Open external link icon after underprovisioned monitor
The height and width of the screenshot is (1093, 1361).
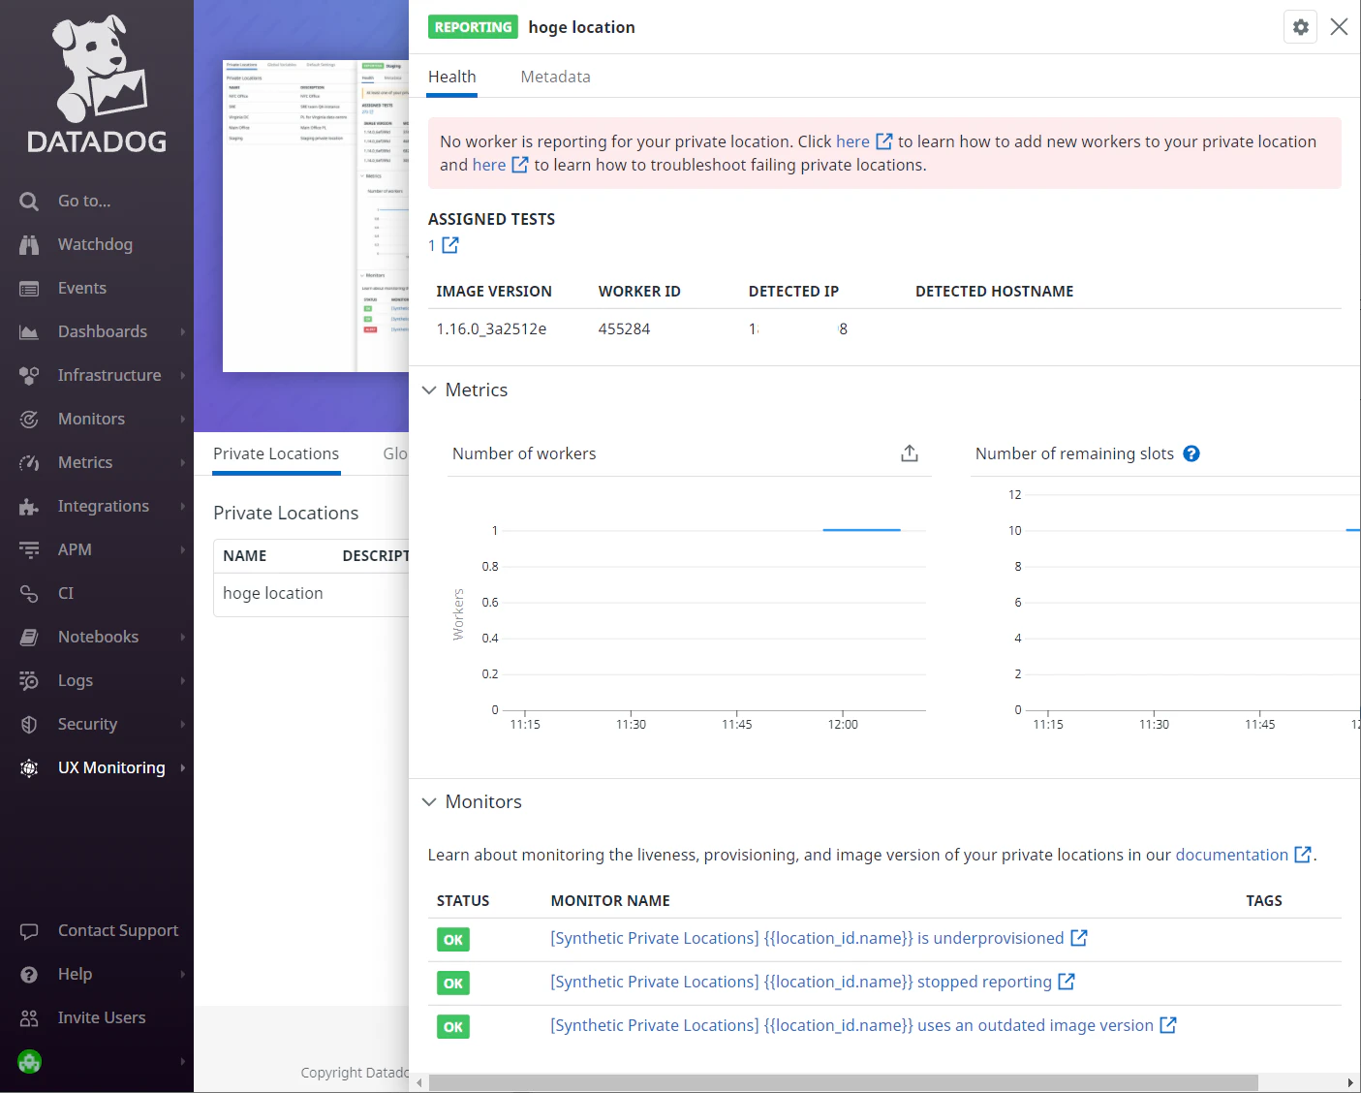1079,938
